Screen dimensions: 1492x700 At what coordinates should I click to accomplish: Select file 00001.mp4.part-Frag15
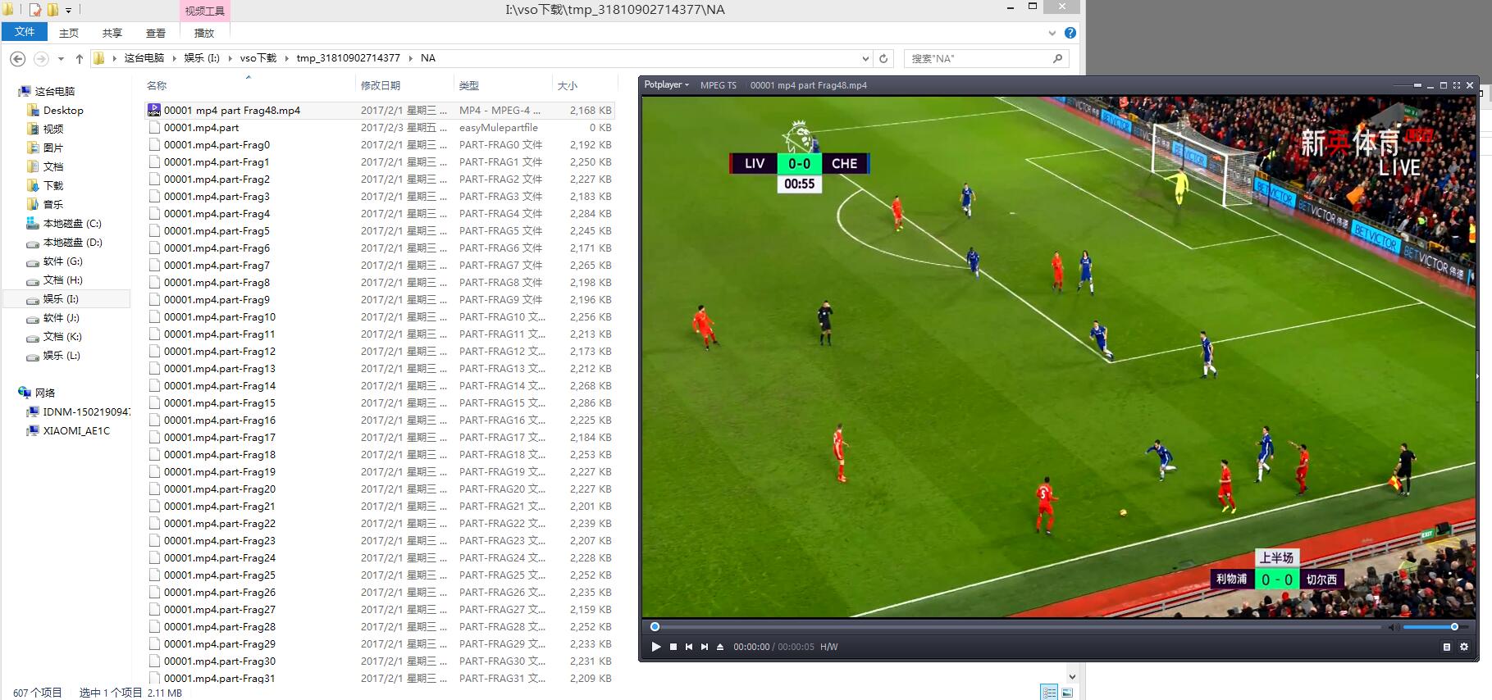[379, 402]
